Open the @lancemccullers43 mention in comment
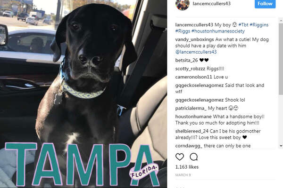The image size is (283, 188). 196,52
